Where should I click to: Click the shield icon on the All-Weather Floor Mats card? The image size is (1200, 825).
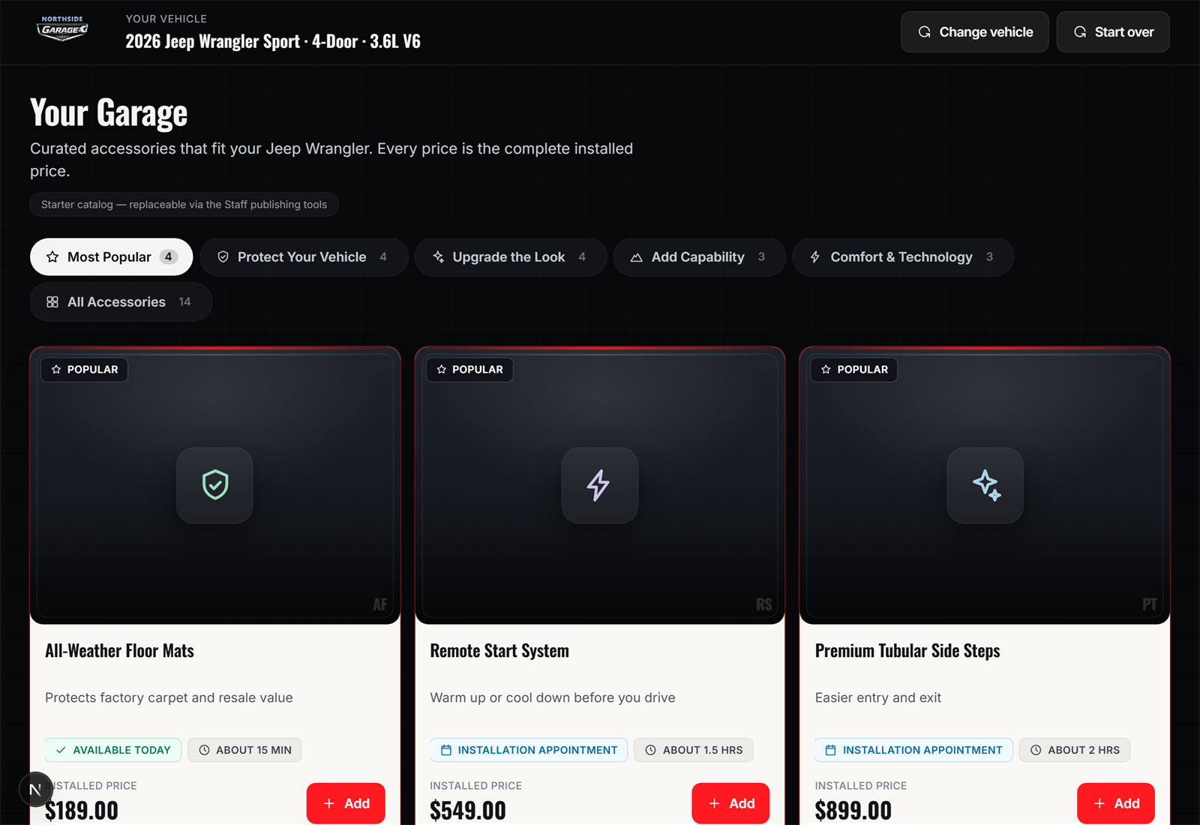(215, 485)
